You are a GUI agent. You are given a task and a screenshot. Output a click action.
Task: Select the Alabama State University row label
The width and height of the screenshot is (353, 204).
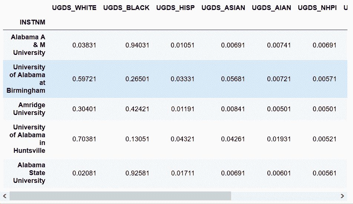pyautogui.click(x=29, y=173)
